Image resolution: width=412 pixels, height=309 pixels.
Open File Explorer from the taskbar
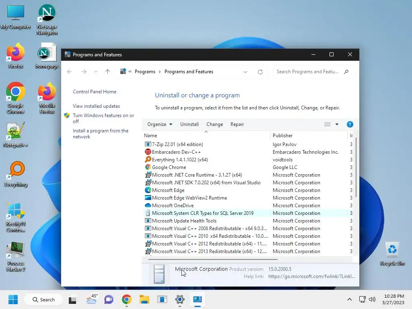click(x=144, y=299)
